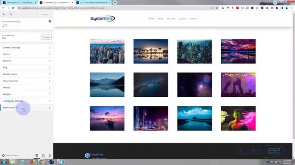Go to Home menu link

pos(151,19)
